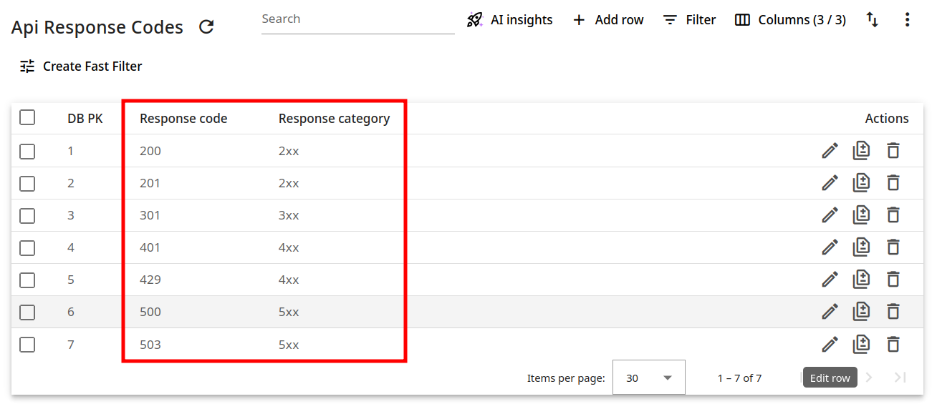This screenshot has height=404, width=932.
Task: Edit the row with response code 200
Action: (830, 151)
